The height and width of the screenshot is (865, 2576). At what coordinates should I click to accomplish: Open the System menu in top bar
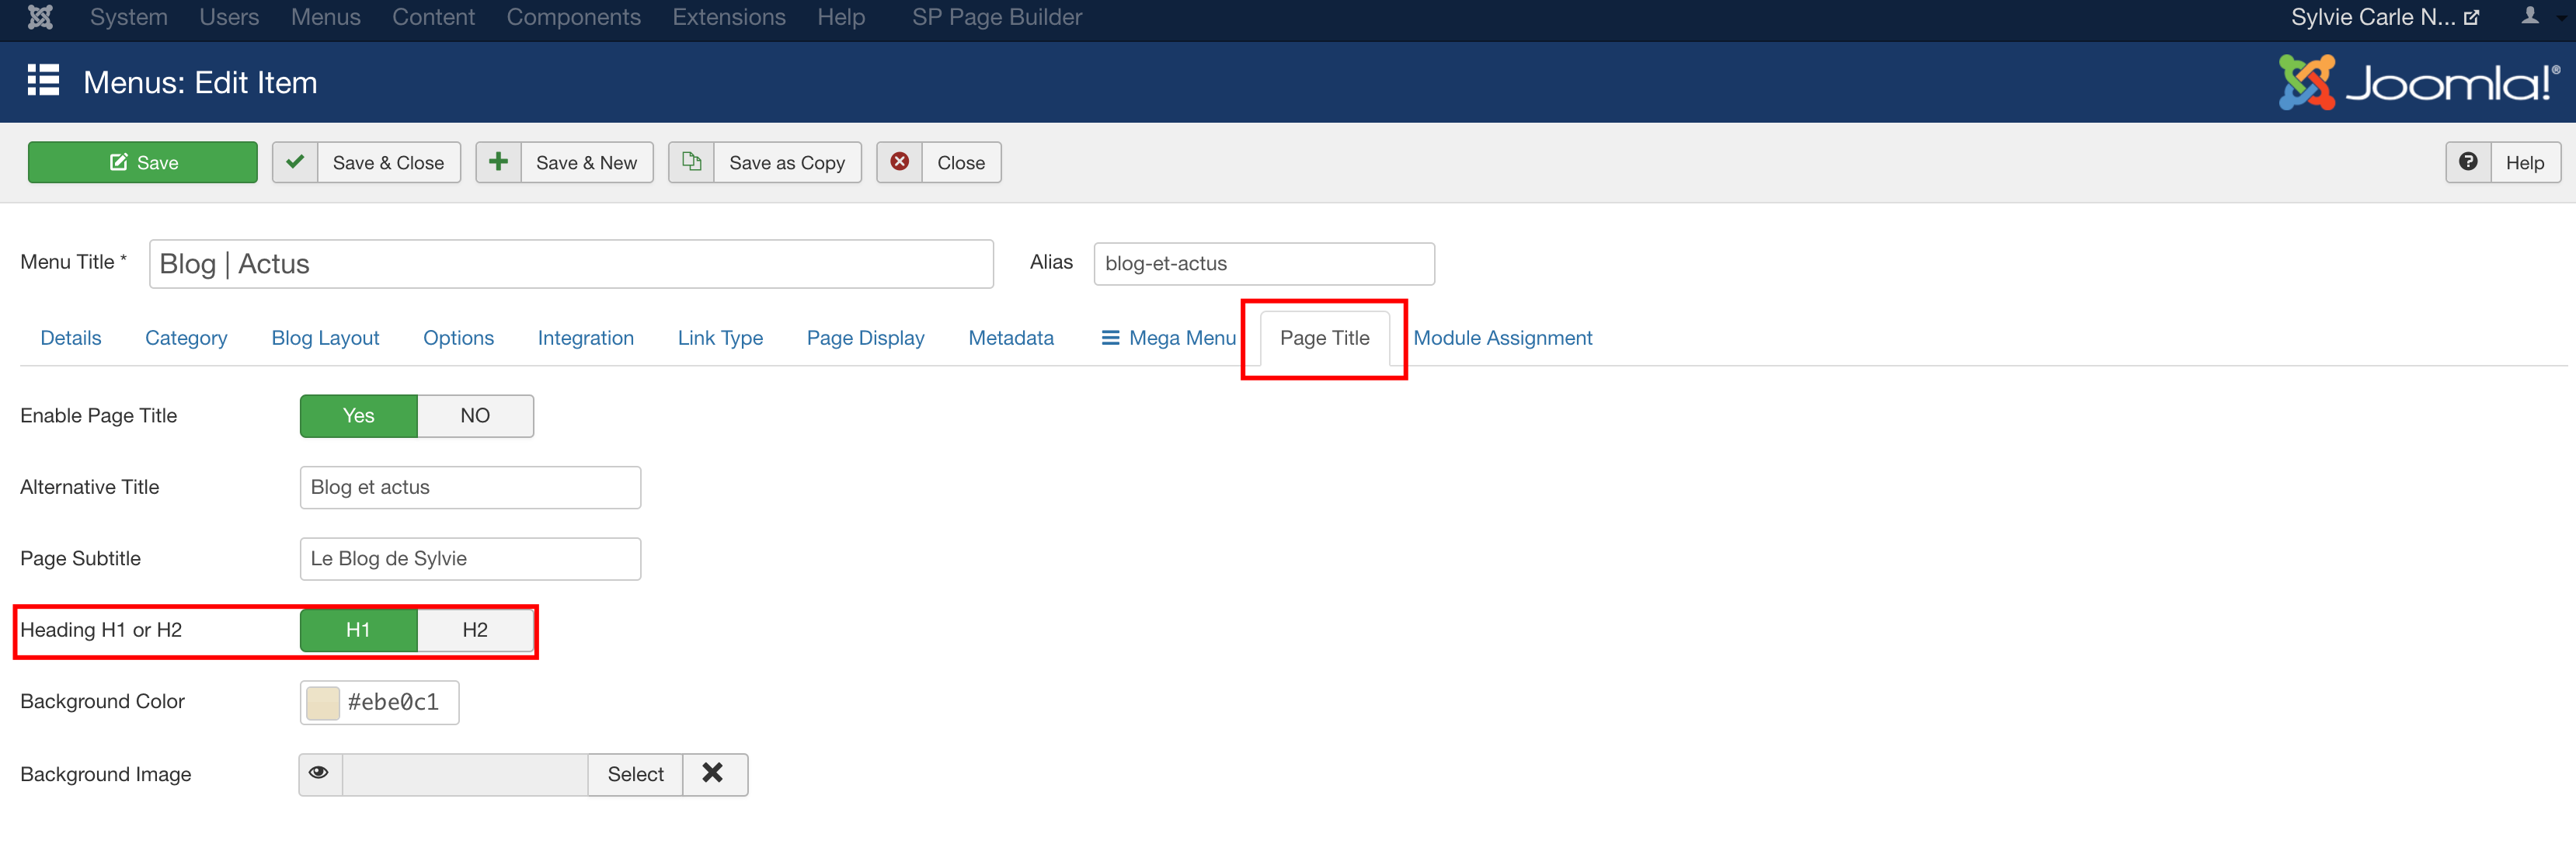point(128,17)
